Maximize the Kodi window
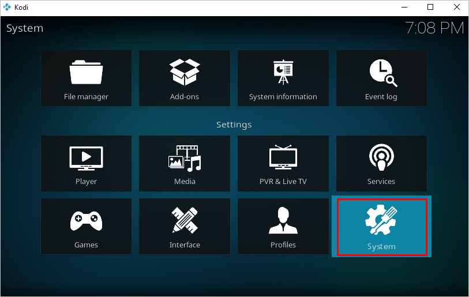The image size is (469, 297). coord(430,7)
